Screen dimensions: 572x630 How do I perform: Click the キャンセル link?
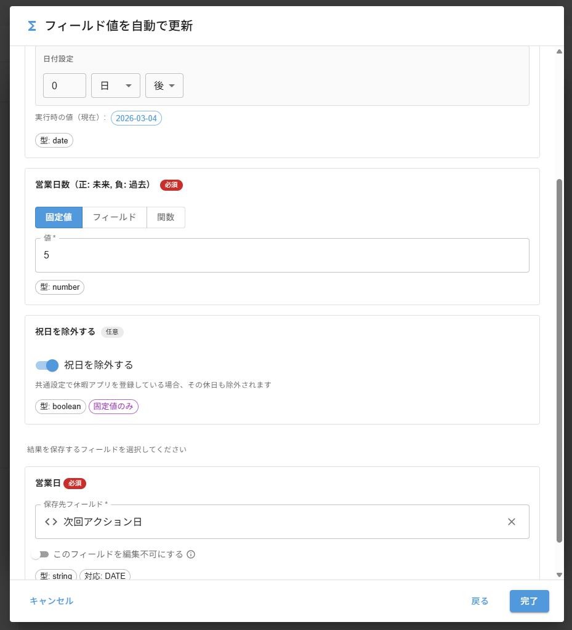click(51, 601)
